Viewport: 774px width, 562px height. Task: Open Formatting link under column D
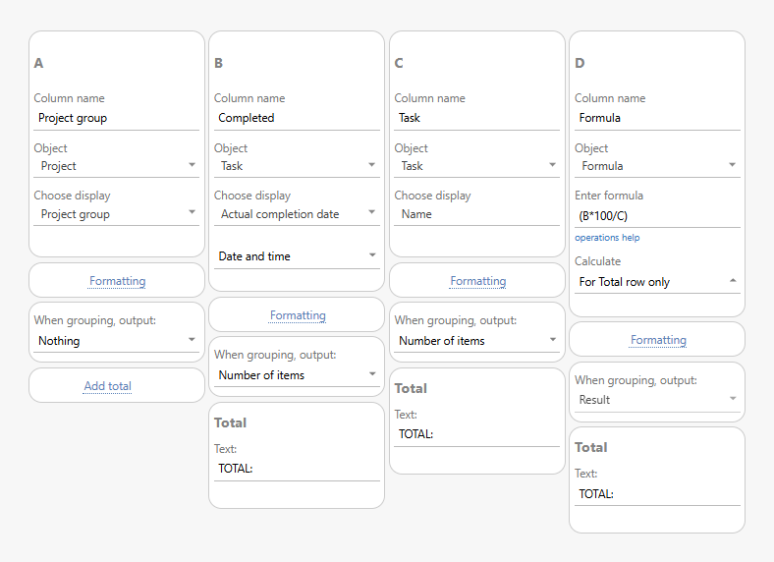[658, 340]
